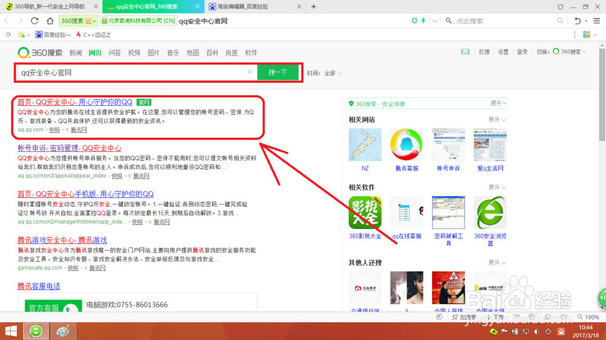Click the browser forward arrow
The width and height of the screenshot is (606, 340).
[x=21, y=21]
